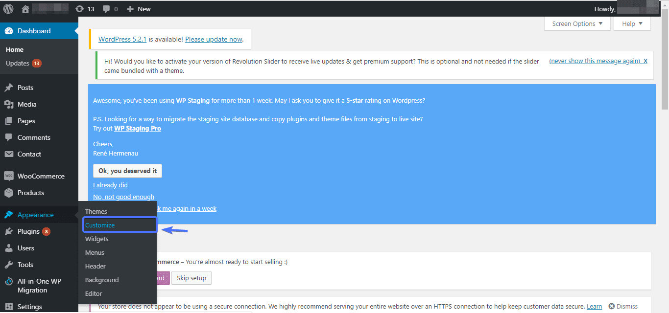Click the Pages icon in sidebar

coord(9,121)
